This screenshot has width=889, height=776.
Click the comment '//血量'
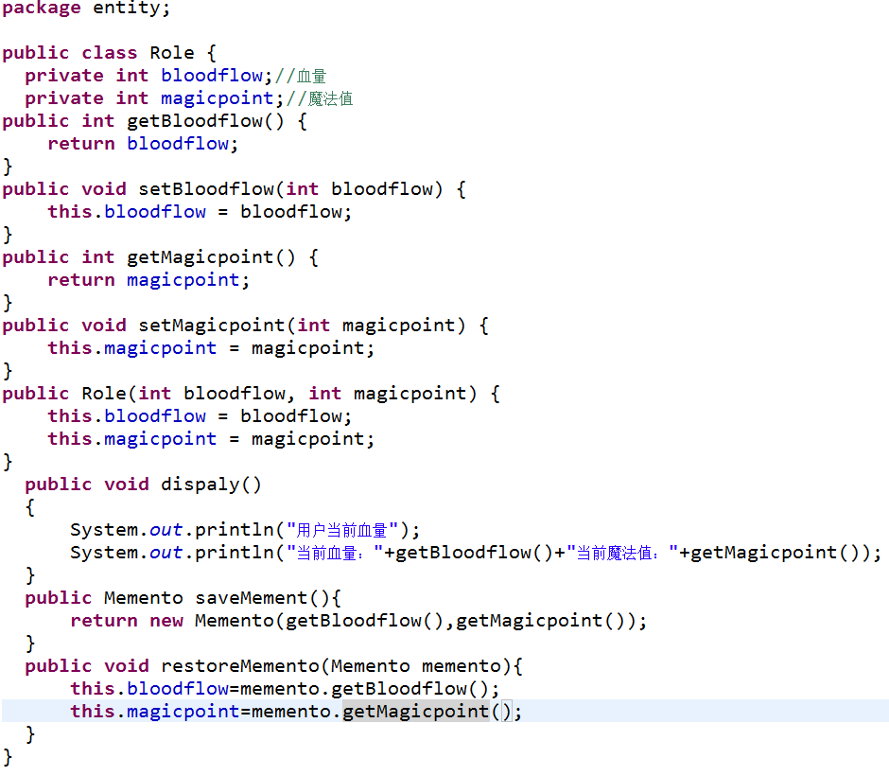coord(301,76)
